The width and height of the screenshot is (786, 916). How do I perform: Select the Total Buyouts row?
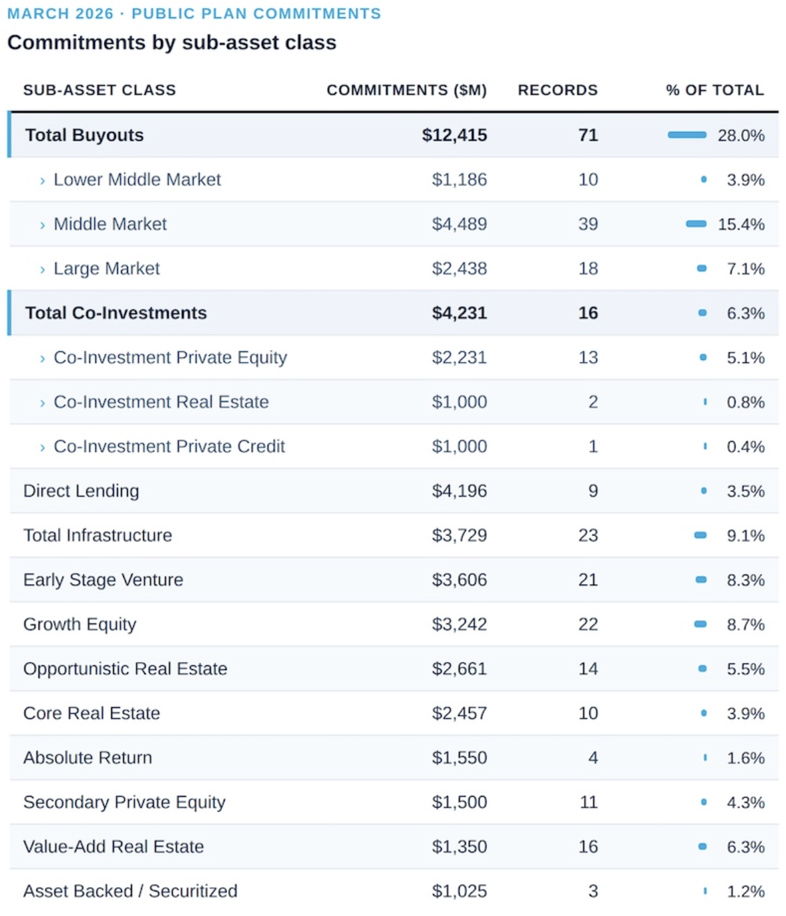click(x=85, y=135)
